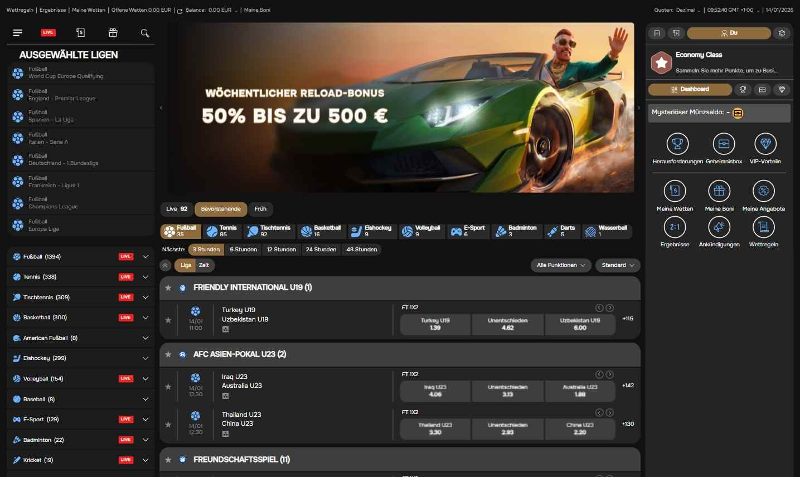This screenshot has height=477, width=800.
Task: Select the Zeit tab next to Liga
Action: click(203, 265)
